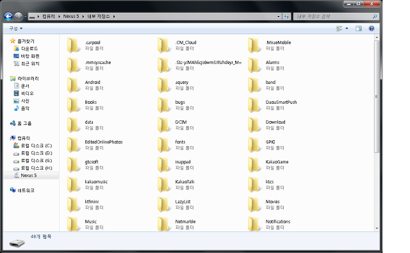The height and width of the screenshot is (253, 410).
Task: Click the Movies folder name
Action: (272, 202)
